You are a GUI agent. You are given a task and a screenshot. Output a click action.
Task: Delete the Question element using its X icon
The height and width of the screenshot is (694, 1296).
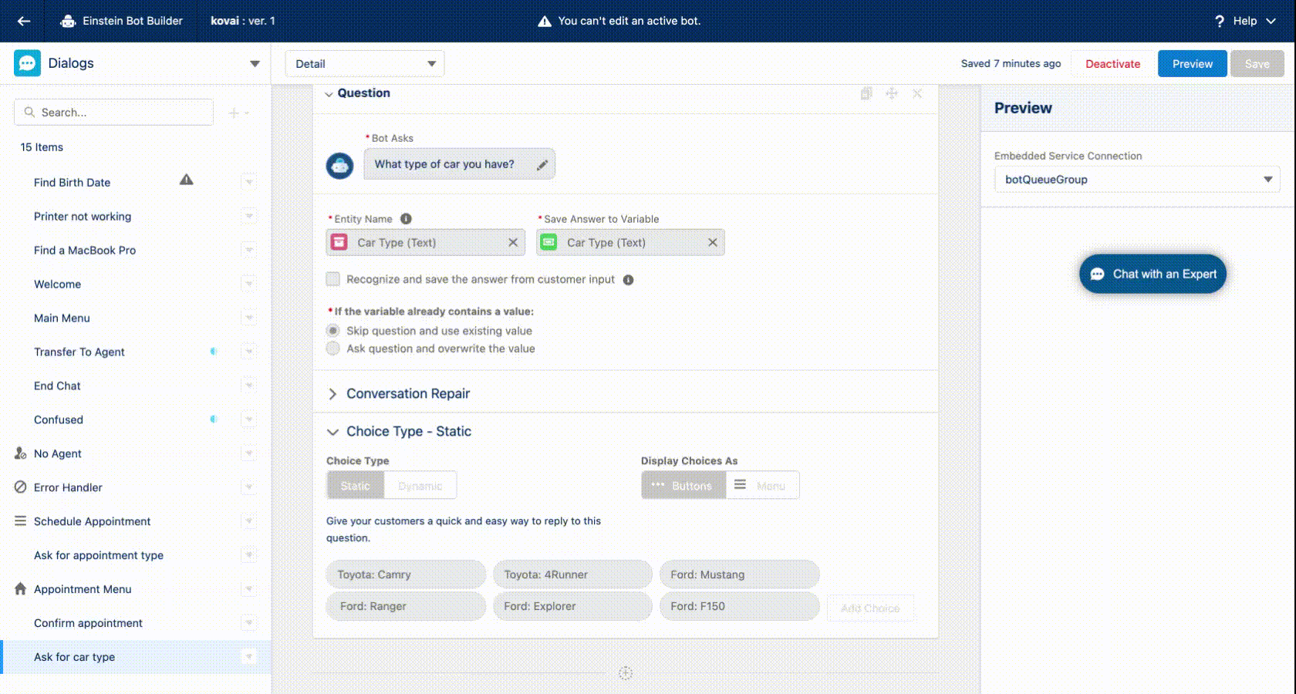[917, 93]
